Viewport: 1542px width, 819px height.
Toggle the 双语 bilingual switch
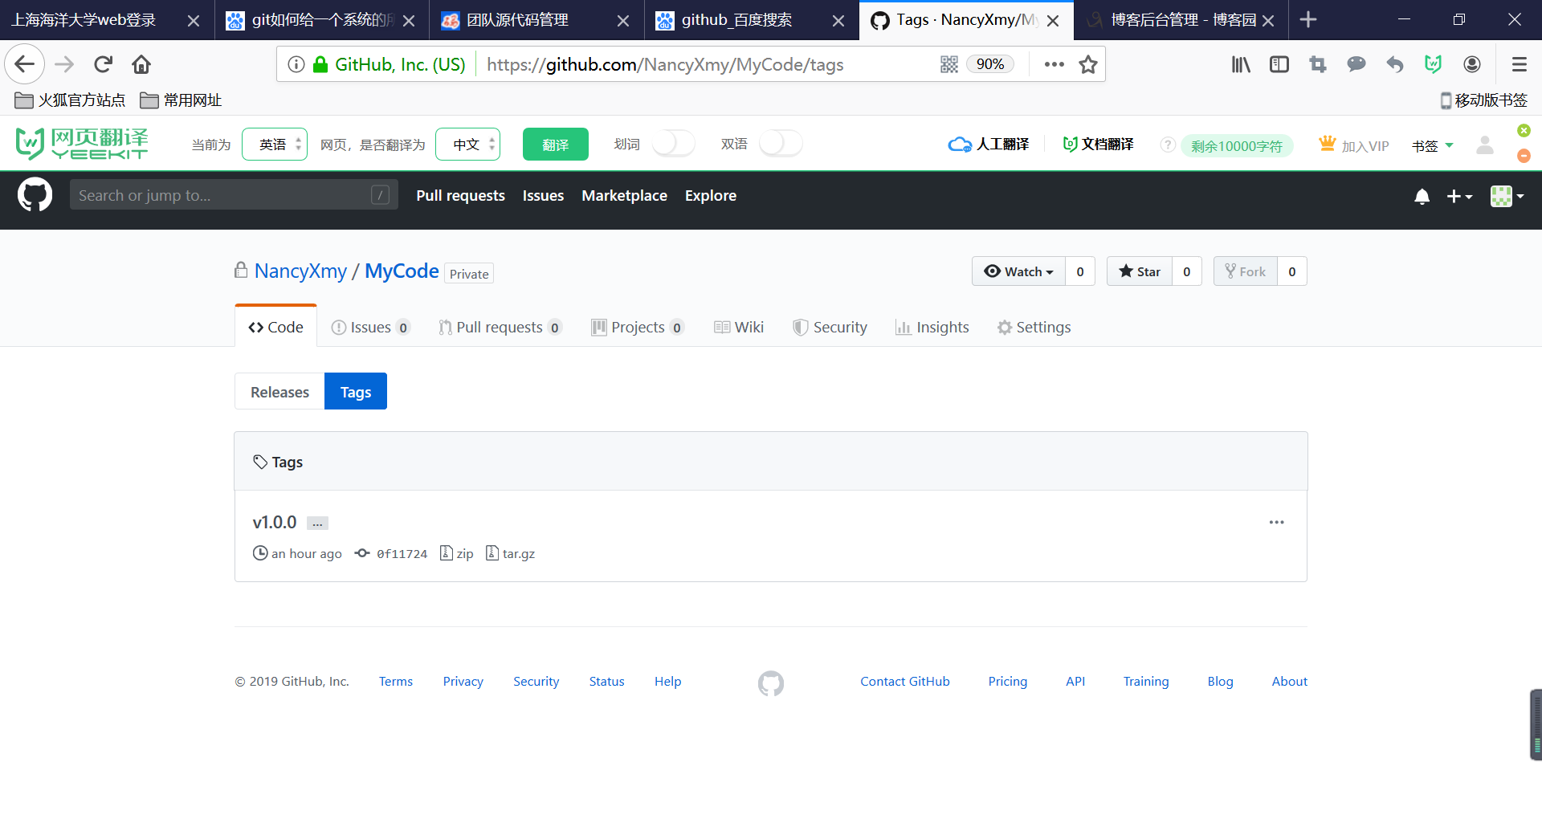point(781,144)
